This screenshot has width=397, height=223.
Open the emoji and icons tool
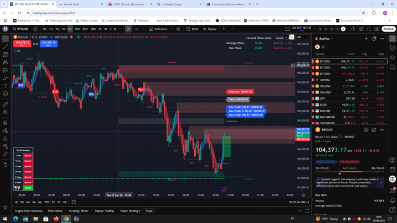click(6, 94)
